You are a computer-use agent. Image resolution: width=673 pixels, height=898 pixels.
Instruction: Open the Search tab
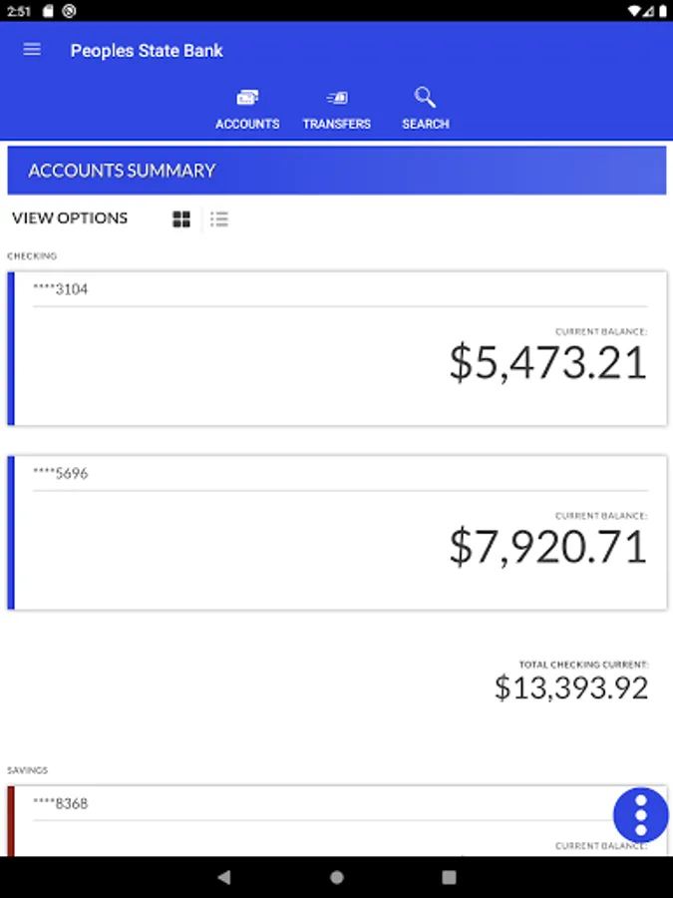[x=425, y=110]
